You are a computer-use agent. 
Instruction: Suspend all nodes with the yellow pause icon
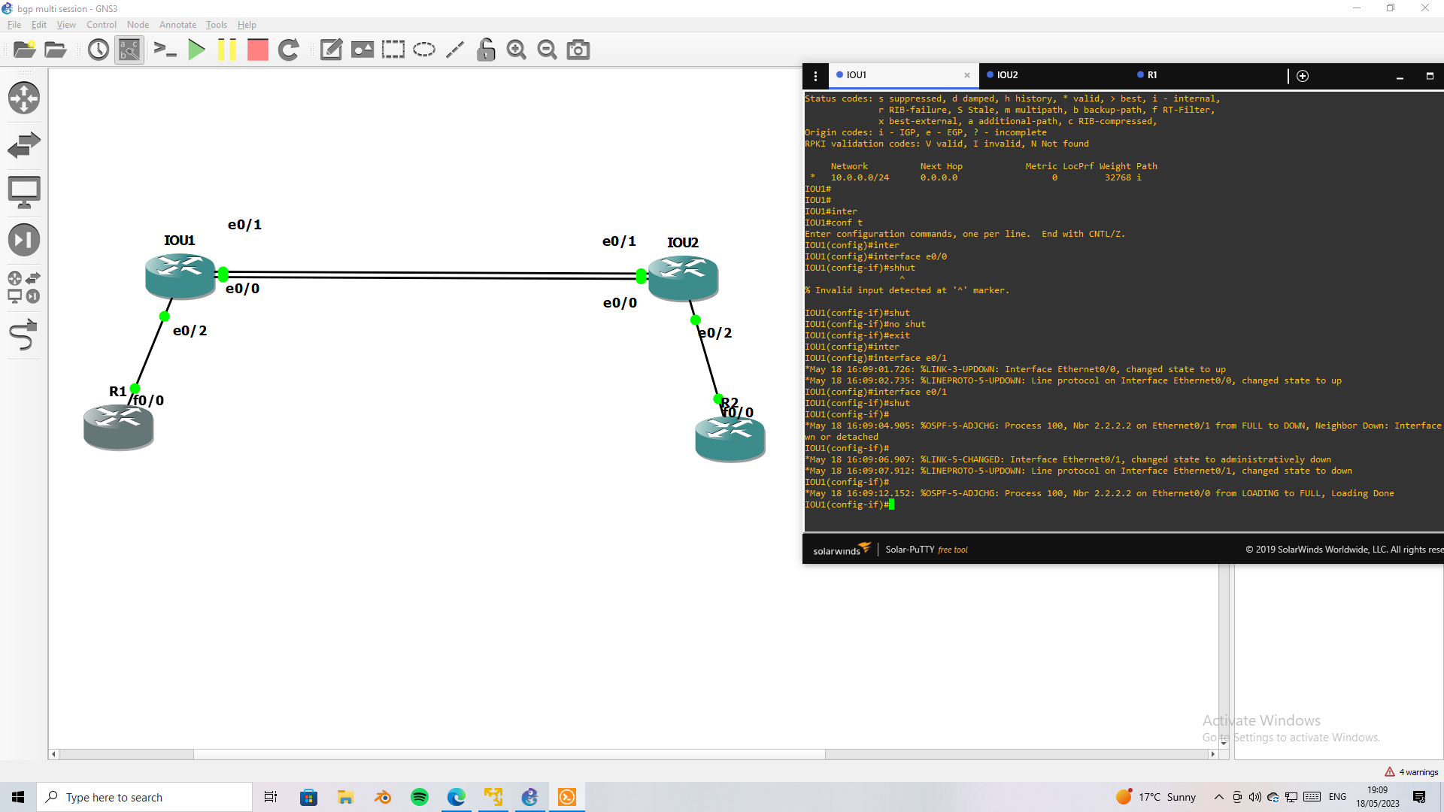pos(226,50)
